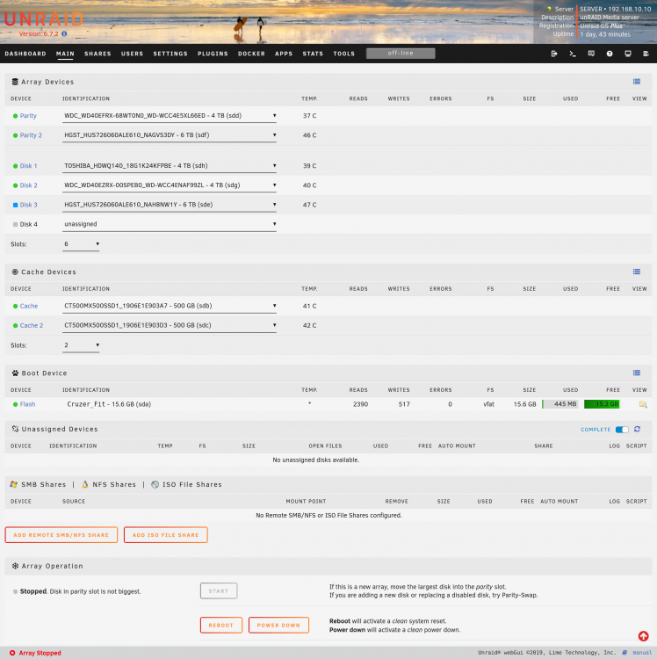Viewport: 657px width, 659px height.
Task: Click Add ISO File Share button
Action: tap(165, 535)
